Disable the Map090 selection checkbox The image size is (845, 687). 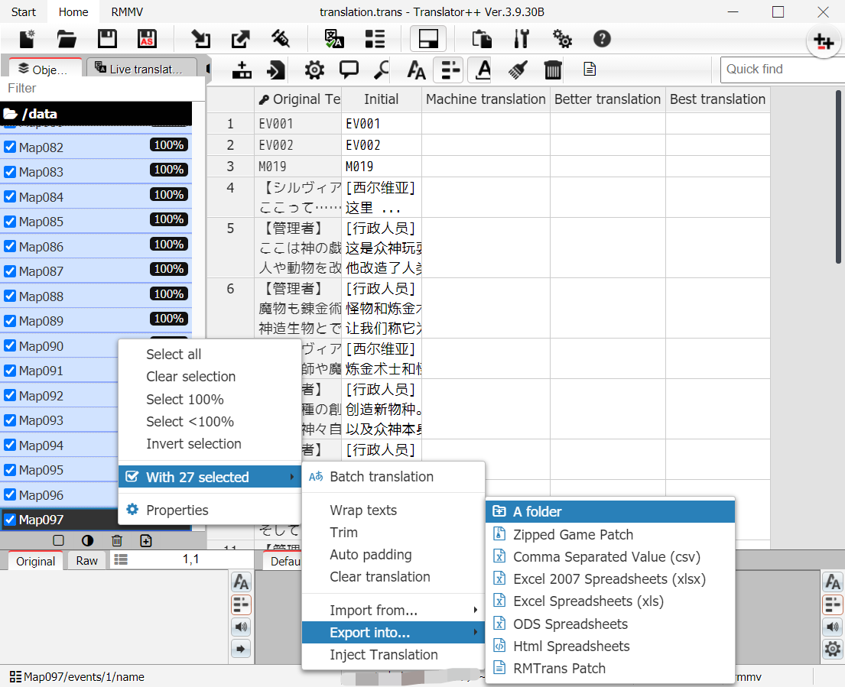pos(11,345)
